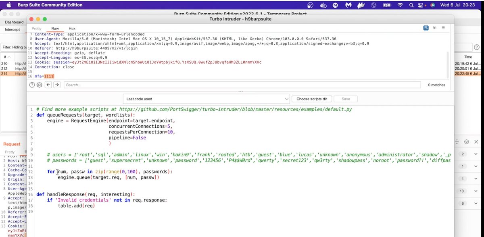Viewport: 484px width, 237px height.
Task: Click 'table.add(req)' line in script
Action: (76, 206)
